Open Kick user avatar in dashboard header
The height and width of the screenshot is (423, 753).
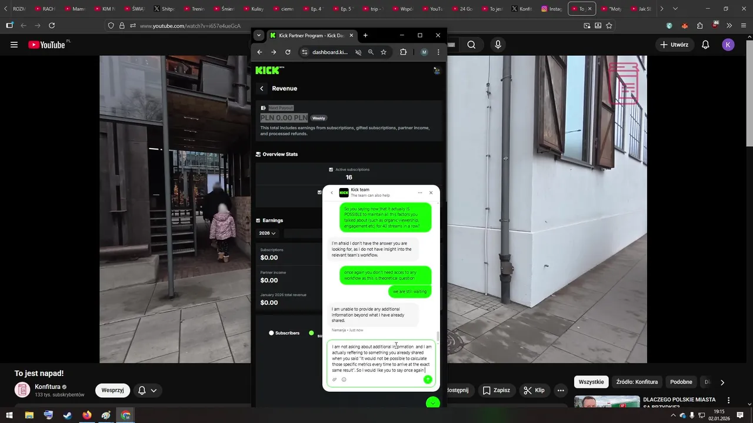pyautogui.click(x=437, y=70)
